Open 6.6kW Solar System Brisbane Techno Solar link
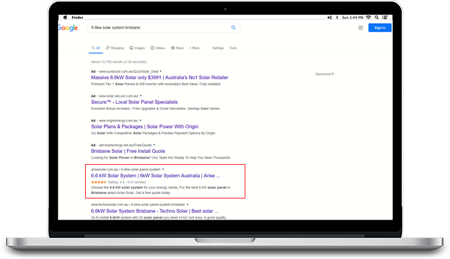 [155, 211]
